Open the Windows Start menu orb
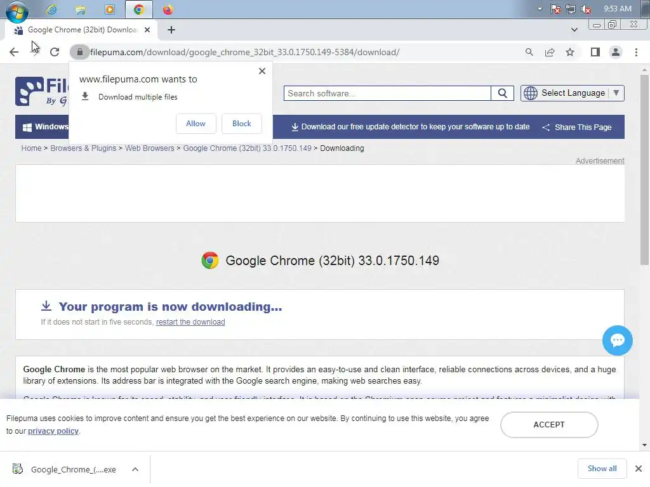 (x=17, y=11)
